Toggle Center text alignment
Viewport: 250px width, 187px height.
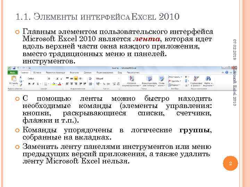72,84
